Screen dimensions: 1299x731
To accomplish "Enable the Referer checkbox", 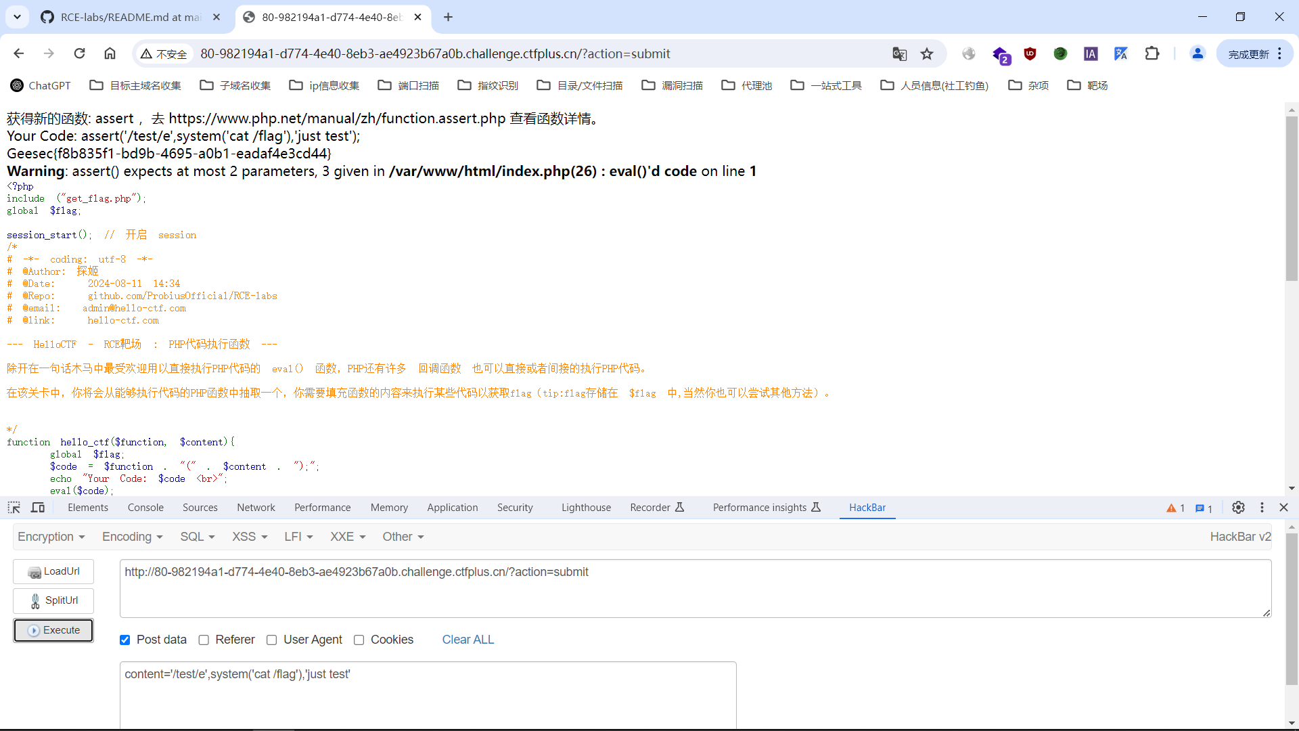I will (x=204, y=640).
